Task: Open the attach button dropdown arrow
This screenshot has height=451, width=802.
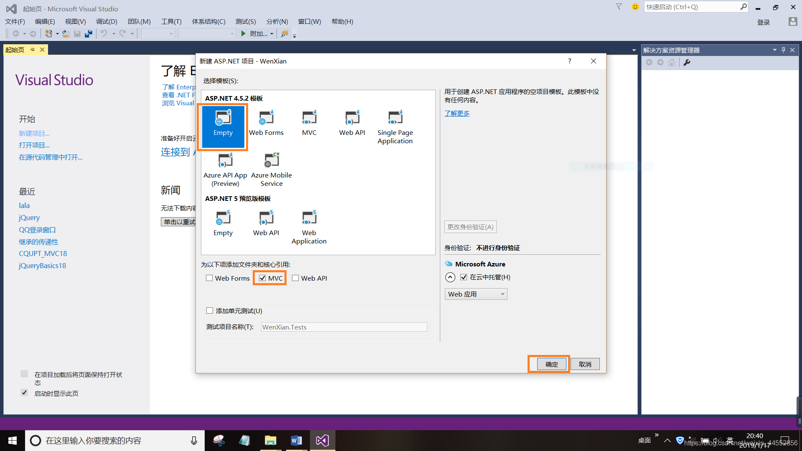Action: pyautogui.click(x=272, y=34)
